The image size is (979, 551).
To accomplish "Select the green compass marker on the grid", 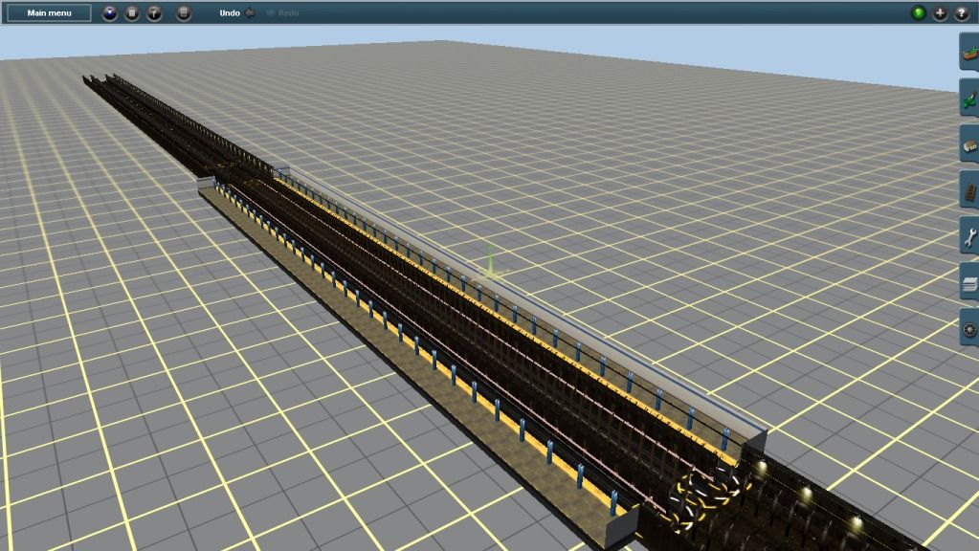I will pyautogui.click(x=491, y=263).
